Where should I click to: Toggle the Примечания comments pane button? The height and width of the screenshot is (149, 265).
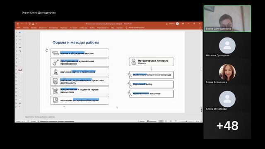click(x=152, y=121)
